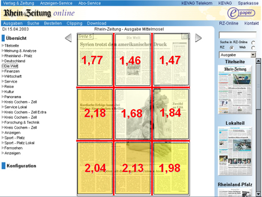This screenshot has width=262, height=197.
Task: Go to the next page arrow
Action: pos(198,38)
